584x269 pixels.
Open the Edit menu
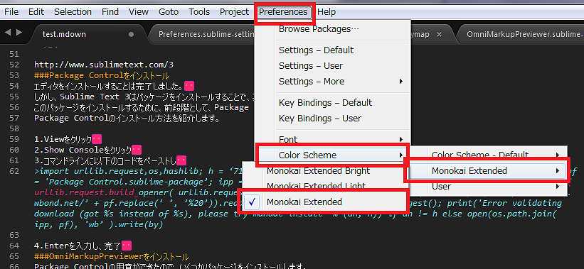[36, 12]
